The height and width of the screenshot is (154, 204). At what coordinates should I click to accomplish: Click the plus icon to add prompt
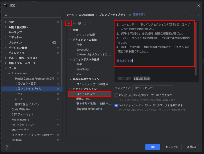point(69,23)
